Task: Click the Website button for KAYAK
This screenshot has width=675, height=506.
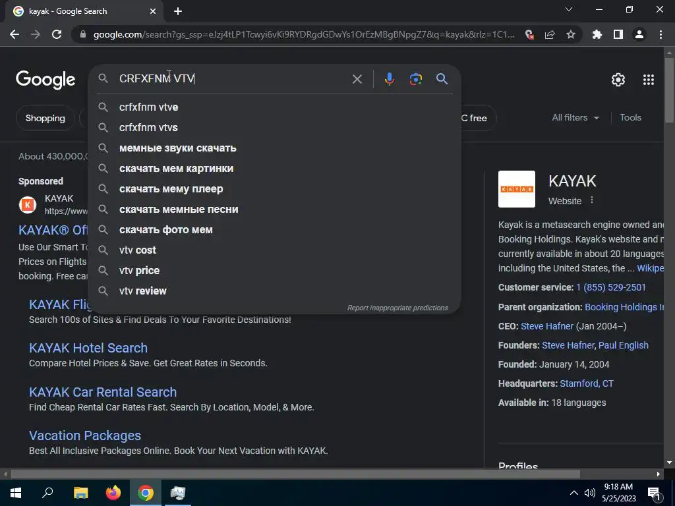Action: (565, 201)
